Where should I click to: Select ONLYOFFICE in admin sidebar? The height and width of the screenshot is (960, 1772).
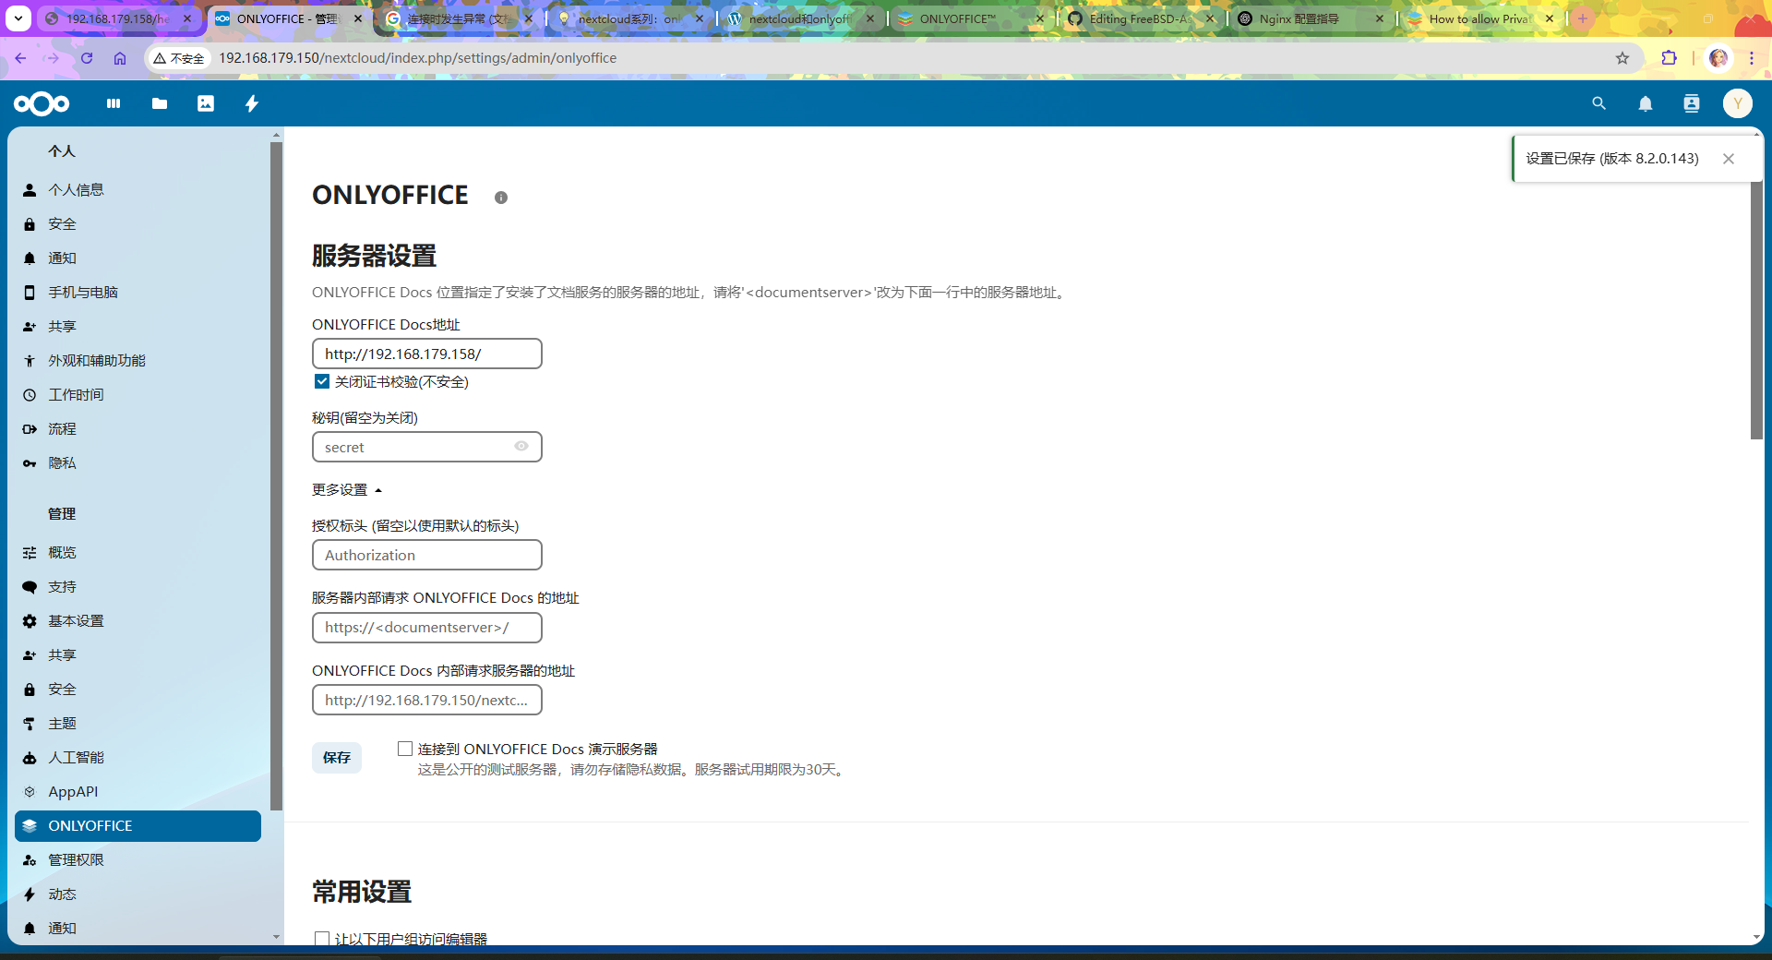(138, 826)
